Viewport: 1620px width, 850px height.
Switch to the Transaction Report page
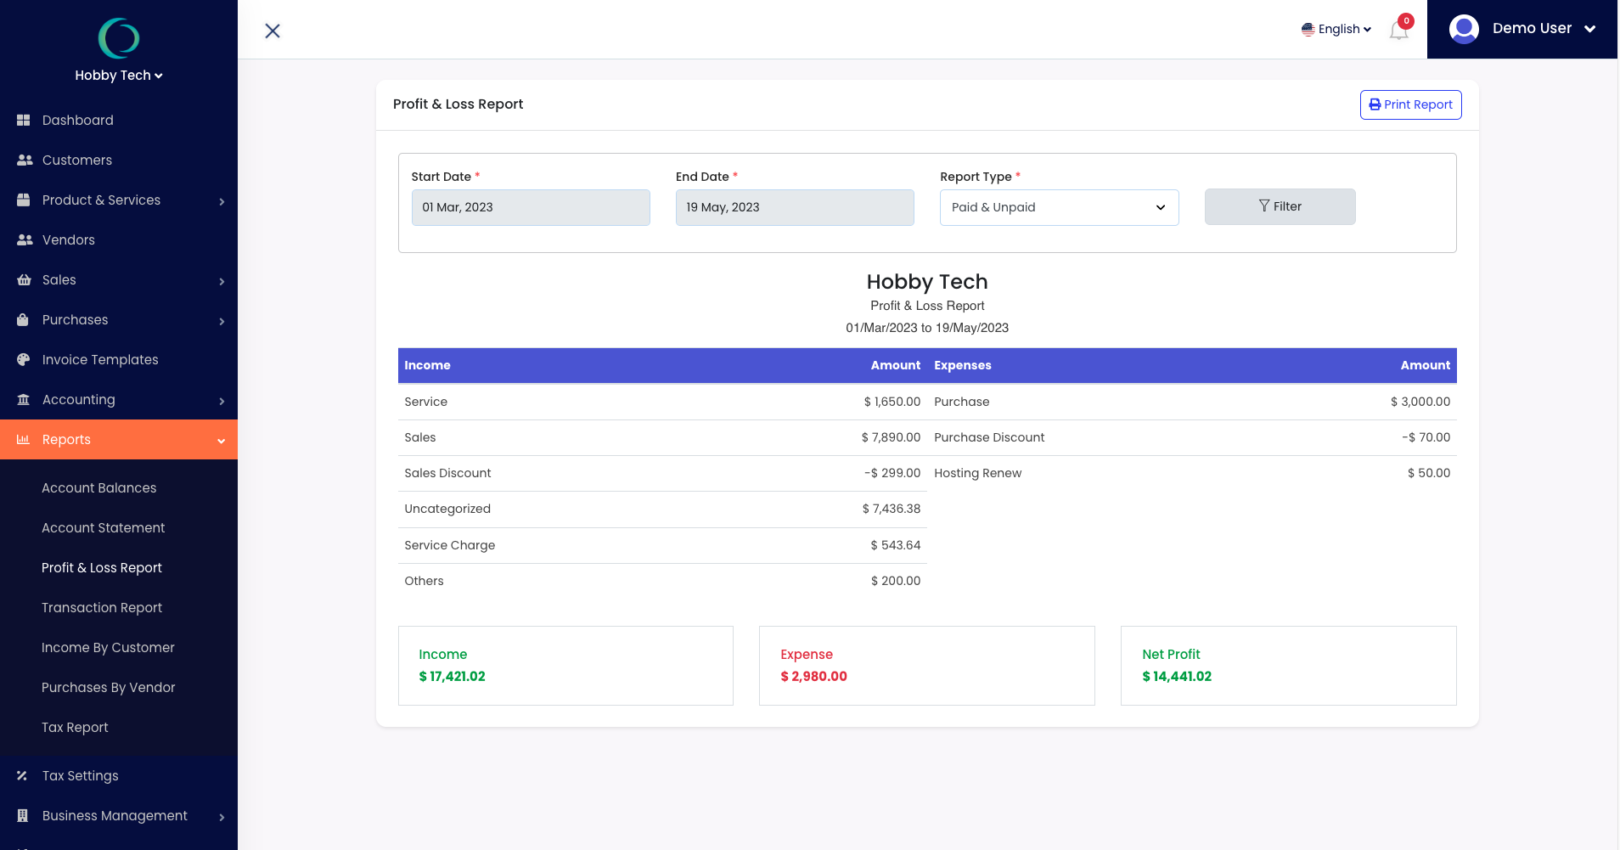pos(101,607)
